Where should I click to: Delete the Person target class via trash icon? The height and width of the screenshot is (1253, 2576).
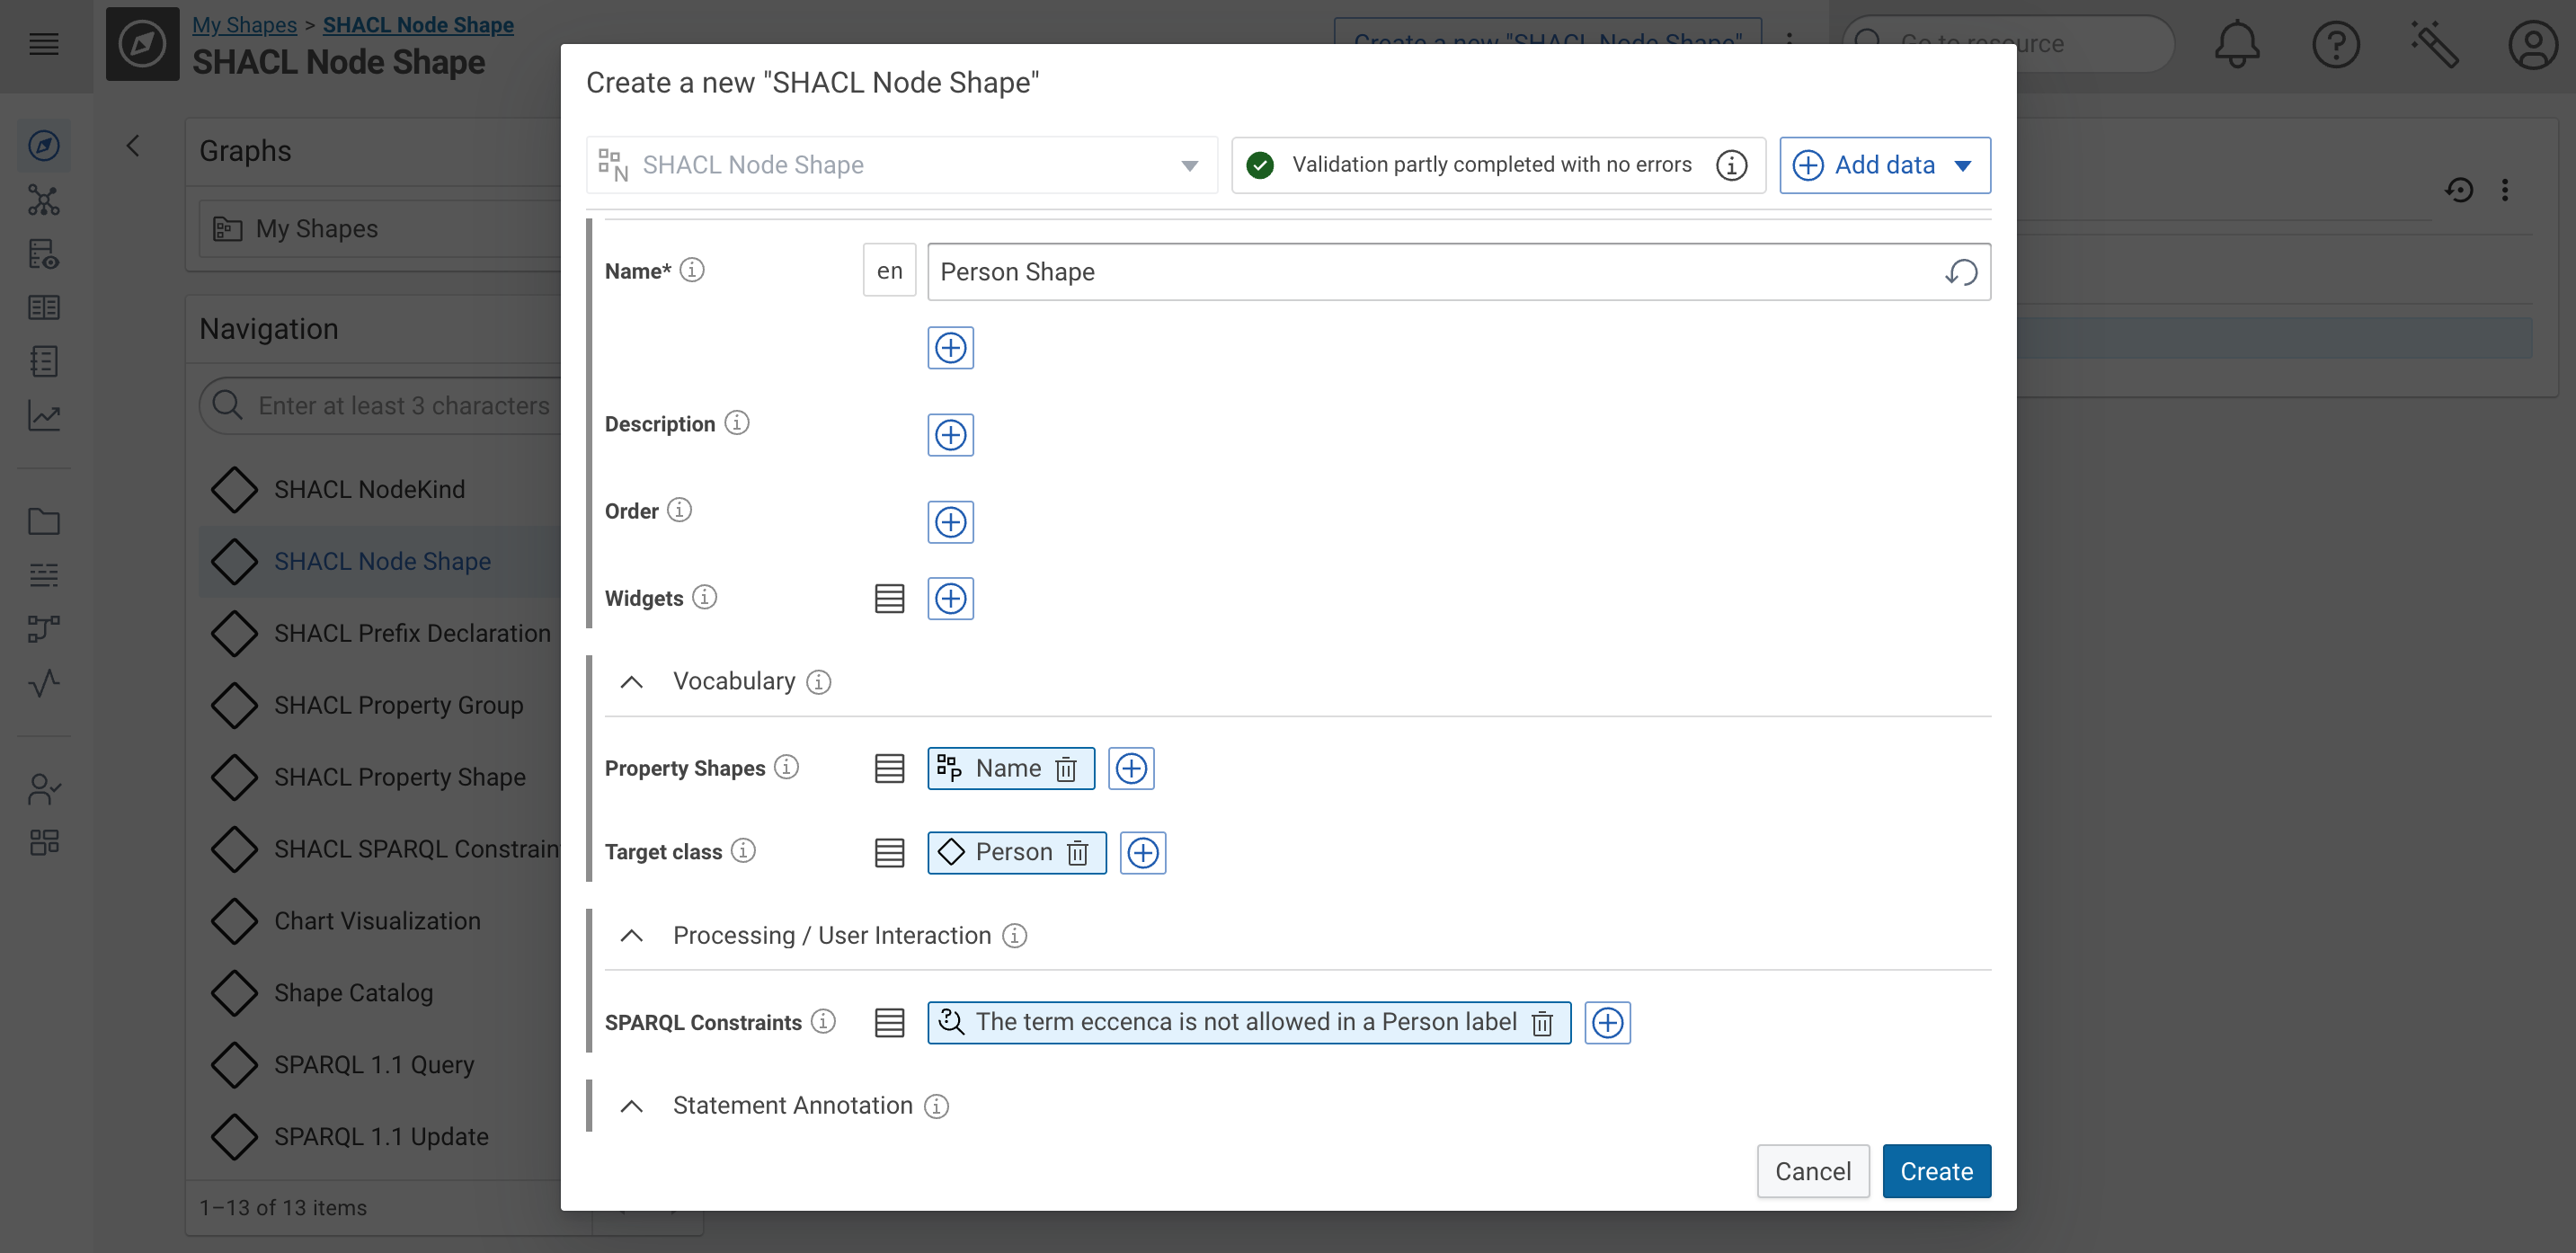point(1078,853)
